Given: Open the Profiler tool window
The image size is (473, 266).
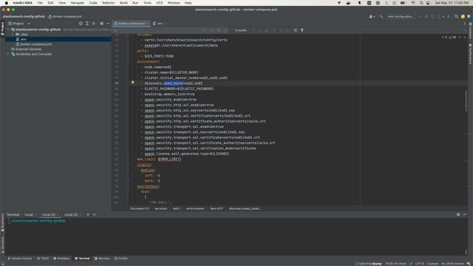Looking at the screenshot, I should tap(121, 259).
